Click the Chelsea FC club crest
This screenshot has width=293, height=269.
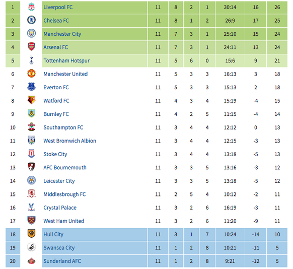click(31, 20)
